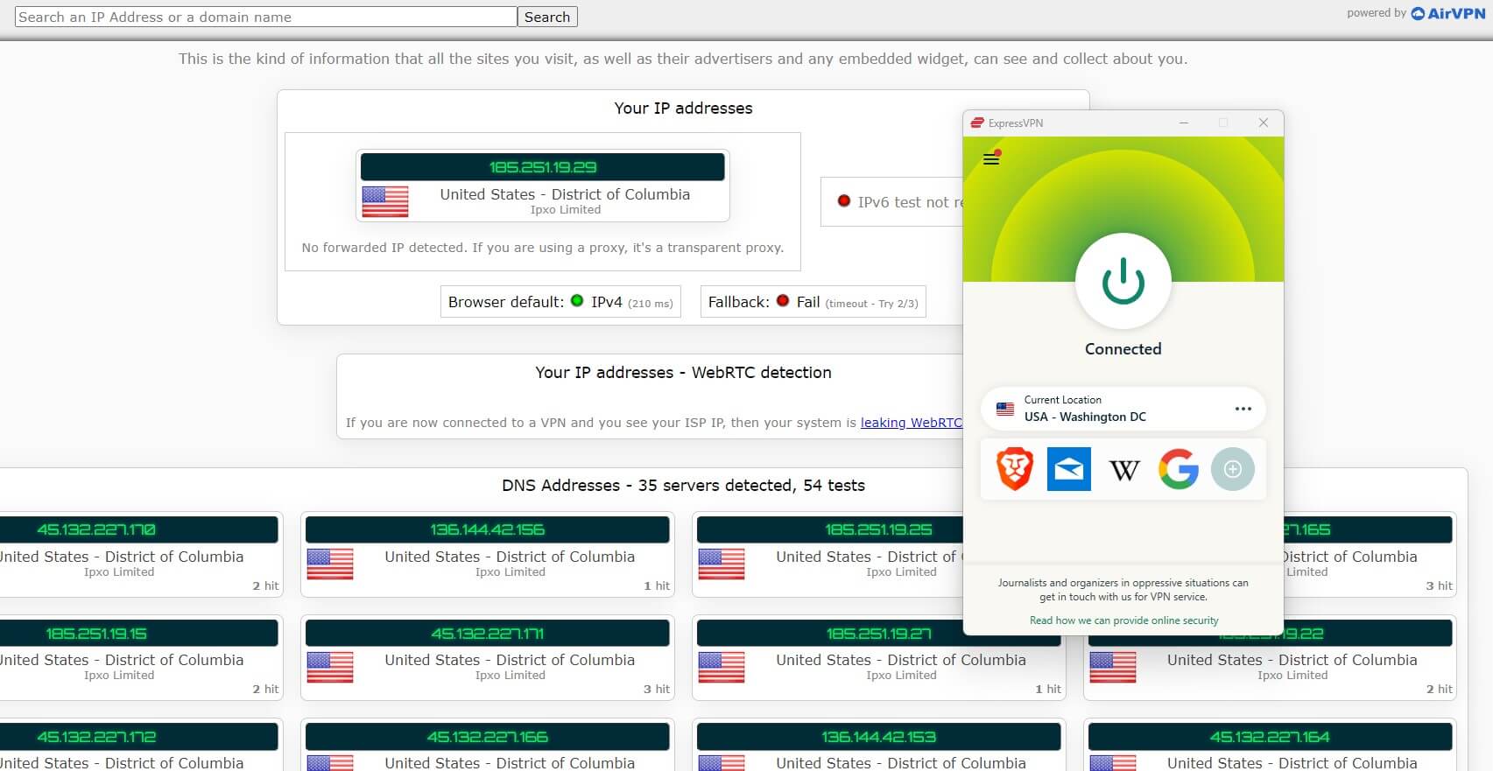Click the Fallback Fail status box
This screenshot has height=771, width=1493.
point(813,302)
